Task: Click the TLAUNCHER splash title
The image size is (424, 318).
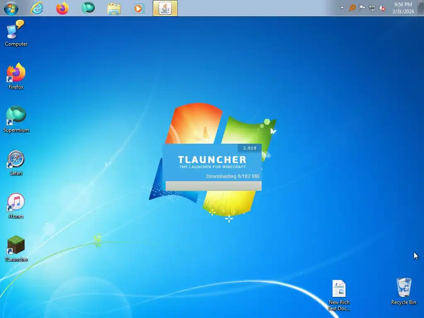Action: 212,159
